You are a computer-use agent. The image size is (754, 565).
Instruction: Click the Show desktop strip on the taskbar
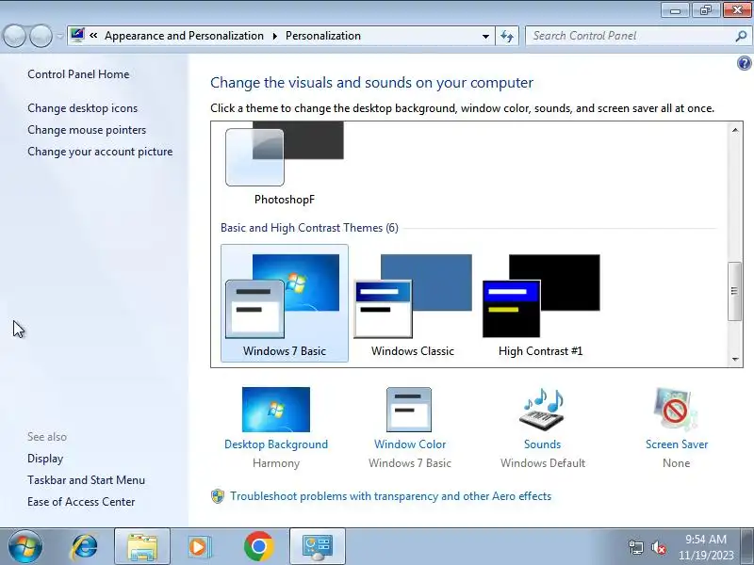click(747, 546)
